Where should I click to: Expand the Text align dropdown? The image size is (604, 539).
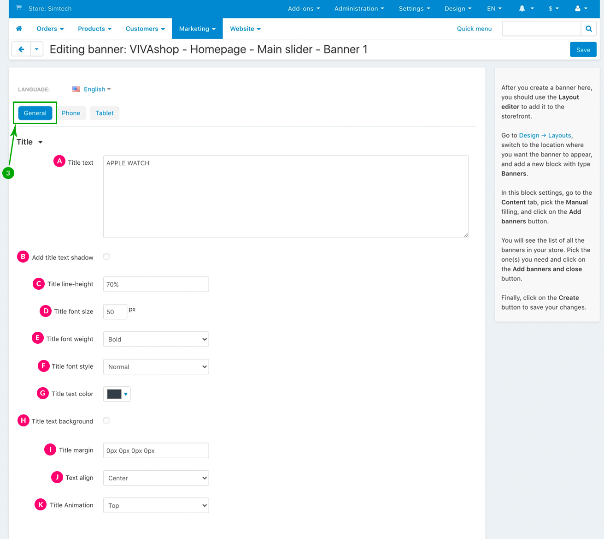click(156, 478)
